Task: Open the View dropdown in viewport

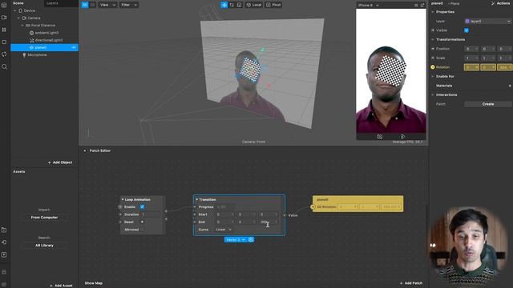Action: pyautogui.click(x=107, y=5)
